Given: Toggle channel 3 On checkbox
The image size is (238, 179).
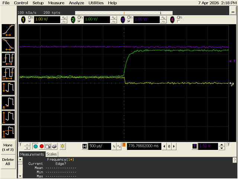Looking at the screenshot, I should (129, 22).
